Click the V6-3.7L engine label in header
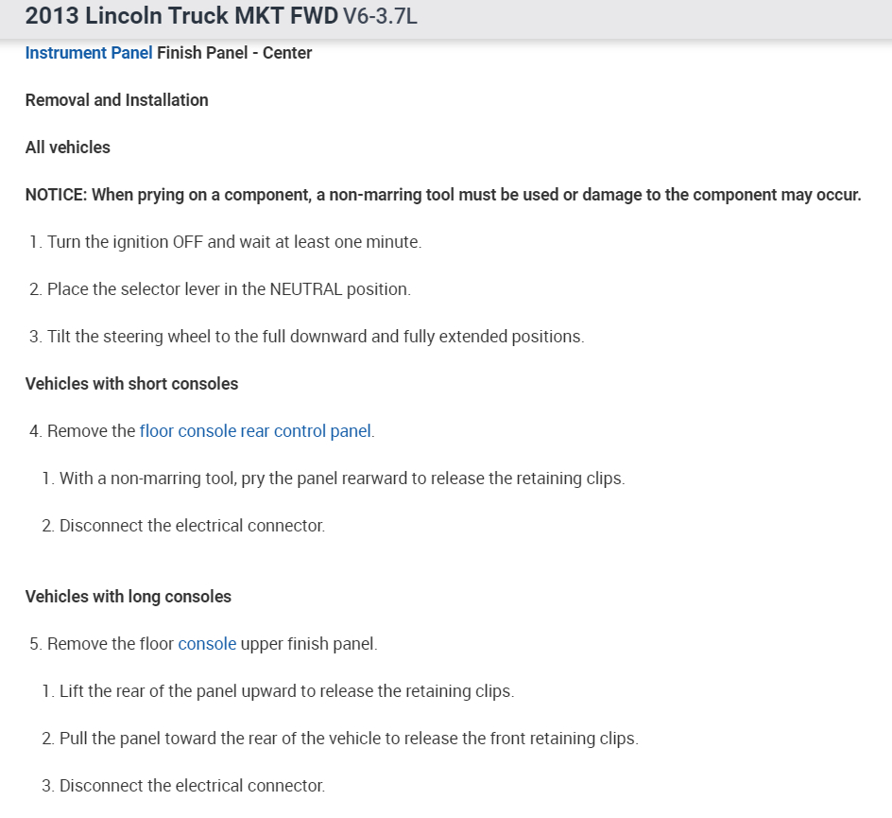The image size is (892, 818). [372, 18]
